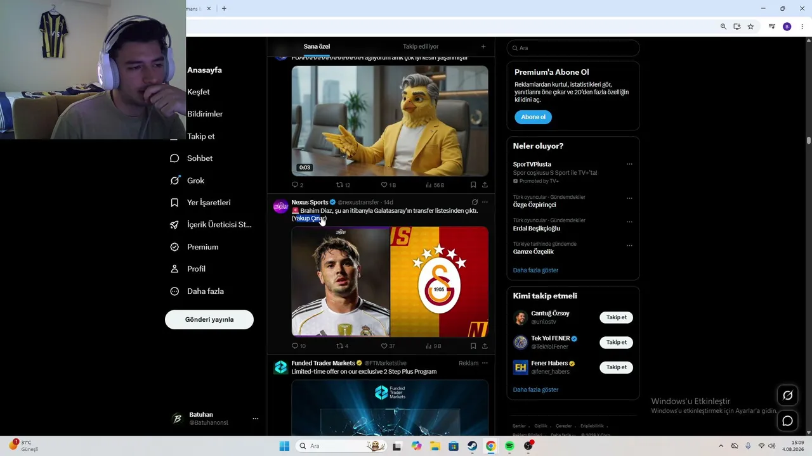Click the Premium badge icon in sidebar
Viewport: 812px width, 456px height.
(174, 247)
